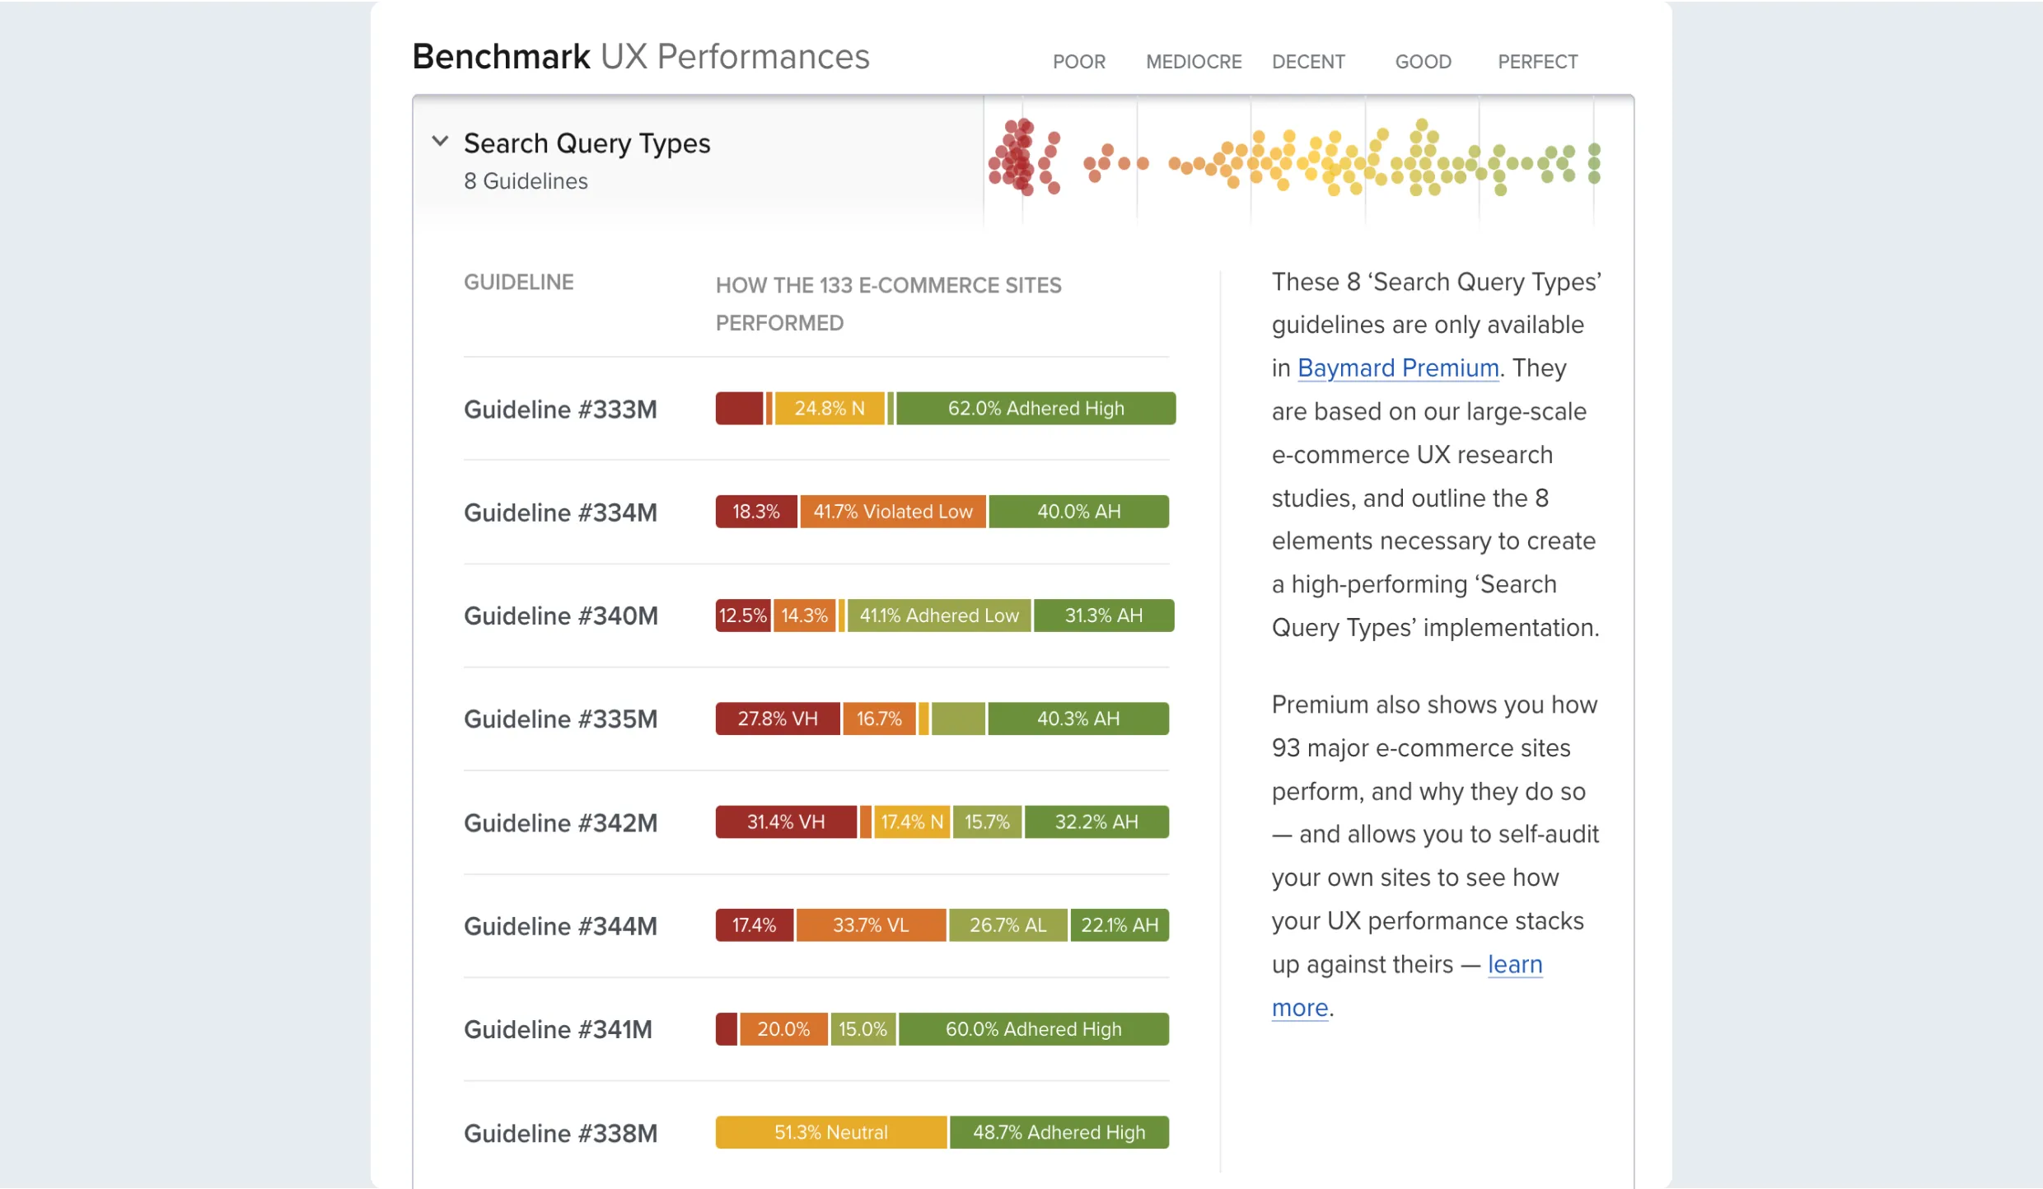Viewport: 2043px width, 1189px height.
Task: Follow the learn more link
Action: click(x=1514, y=964)
